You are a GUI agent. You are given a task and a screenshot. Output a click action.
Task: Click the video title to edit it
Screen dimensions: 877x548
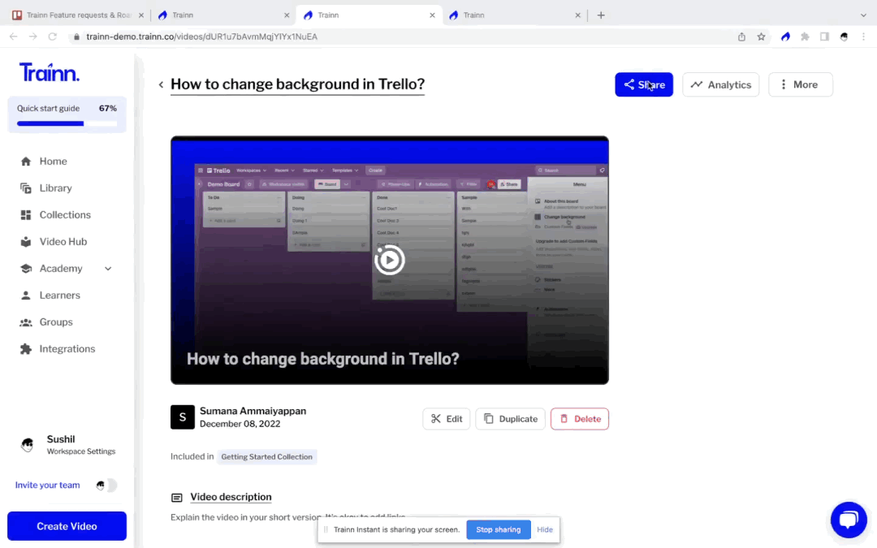click(297, 84)
